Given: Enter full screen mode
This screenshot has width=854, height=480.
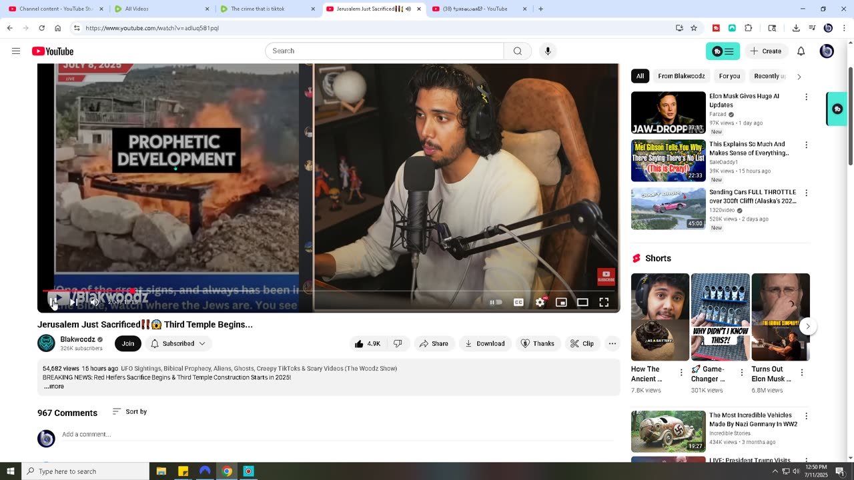Looking at the screenshot, I should point(604,302).
